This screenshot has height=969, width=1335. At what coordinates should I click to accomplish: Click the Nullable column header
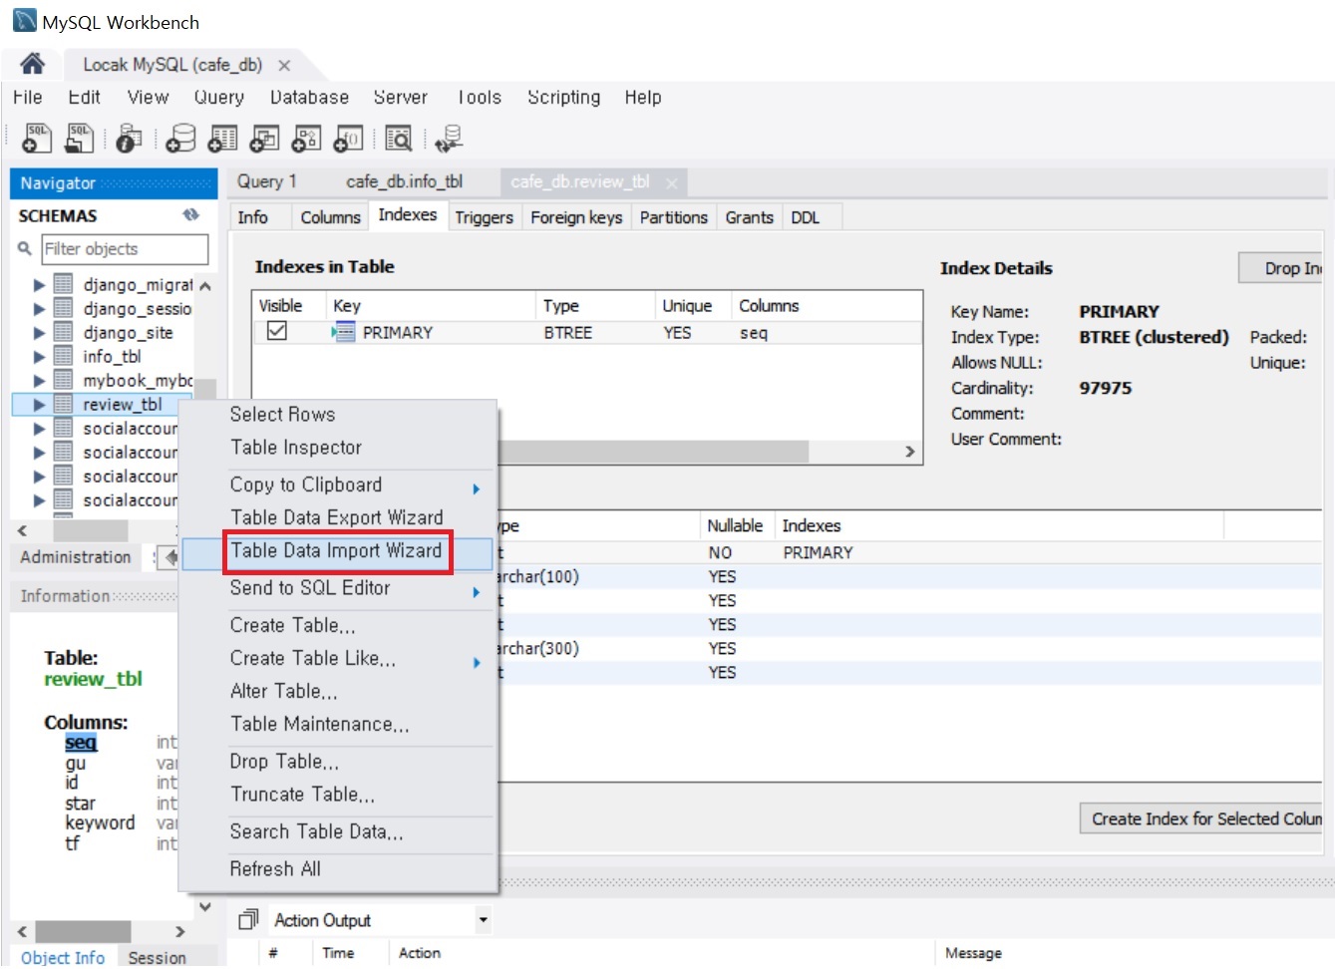(x=735, y=525)
